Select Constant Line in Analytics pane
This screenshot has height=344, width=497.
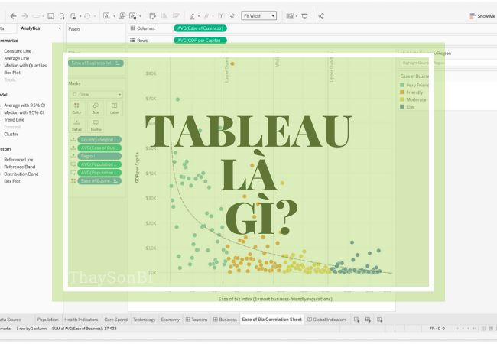(18, 51)
